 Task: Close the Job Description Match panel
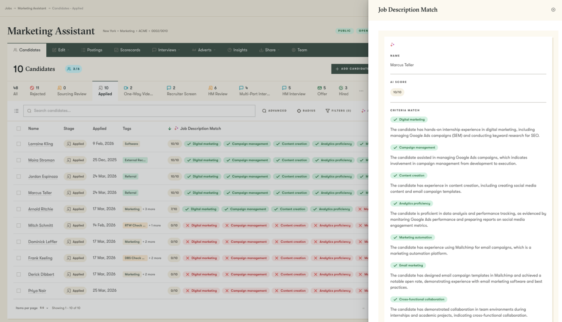(x=553, y=9)
